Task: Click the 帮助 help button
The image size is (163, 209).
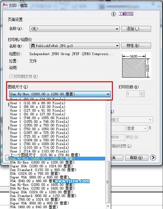Action: [137, 158]
